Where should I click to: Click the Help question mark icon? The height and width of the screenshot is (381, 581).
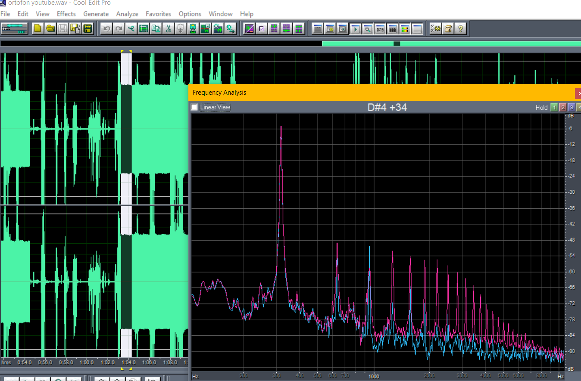pyautogui.click(x=461, y=29)
